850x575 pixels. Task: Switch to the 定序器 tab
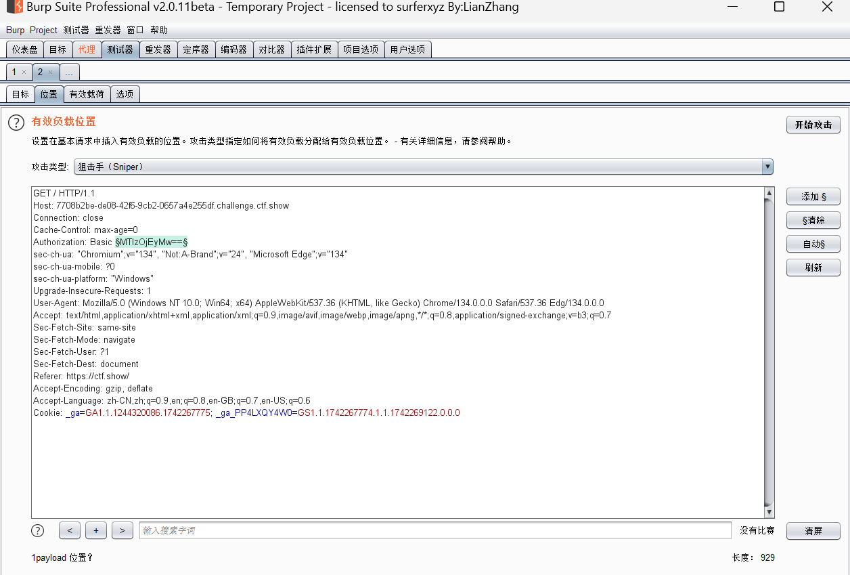[196, 49]
